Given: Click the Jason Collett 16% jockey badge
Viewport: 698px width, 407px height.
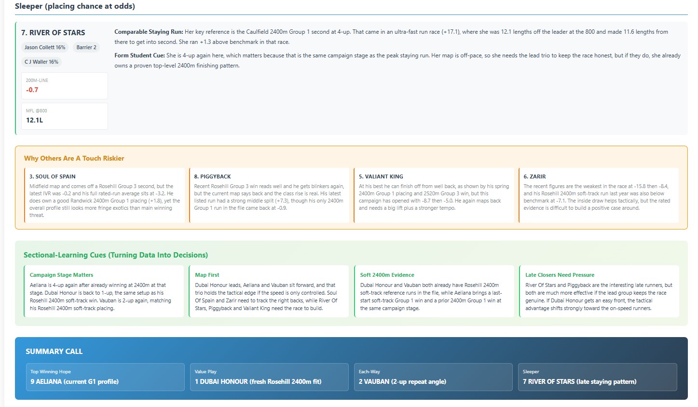Looking at the screenshot, I should (45, 47).
